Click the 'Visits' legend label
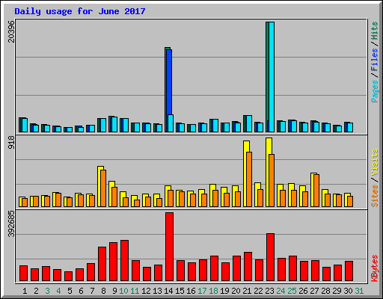Image resolution: width=383 pixels, height=299 pixels. (375, 162)
